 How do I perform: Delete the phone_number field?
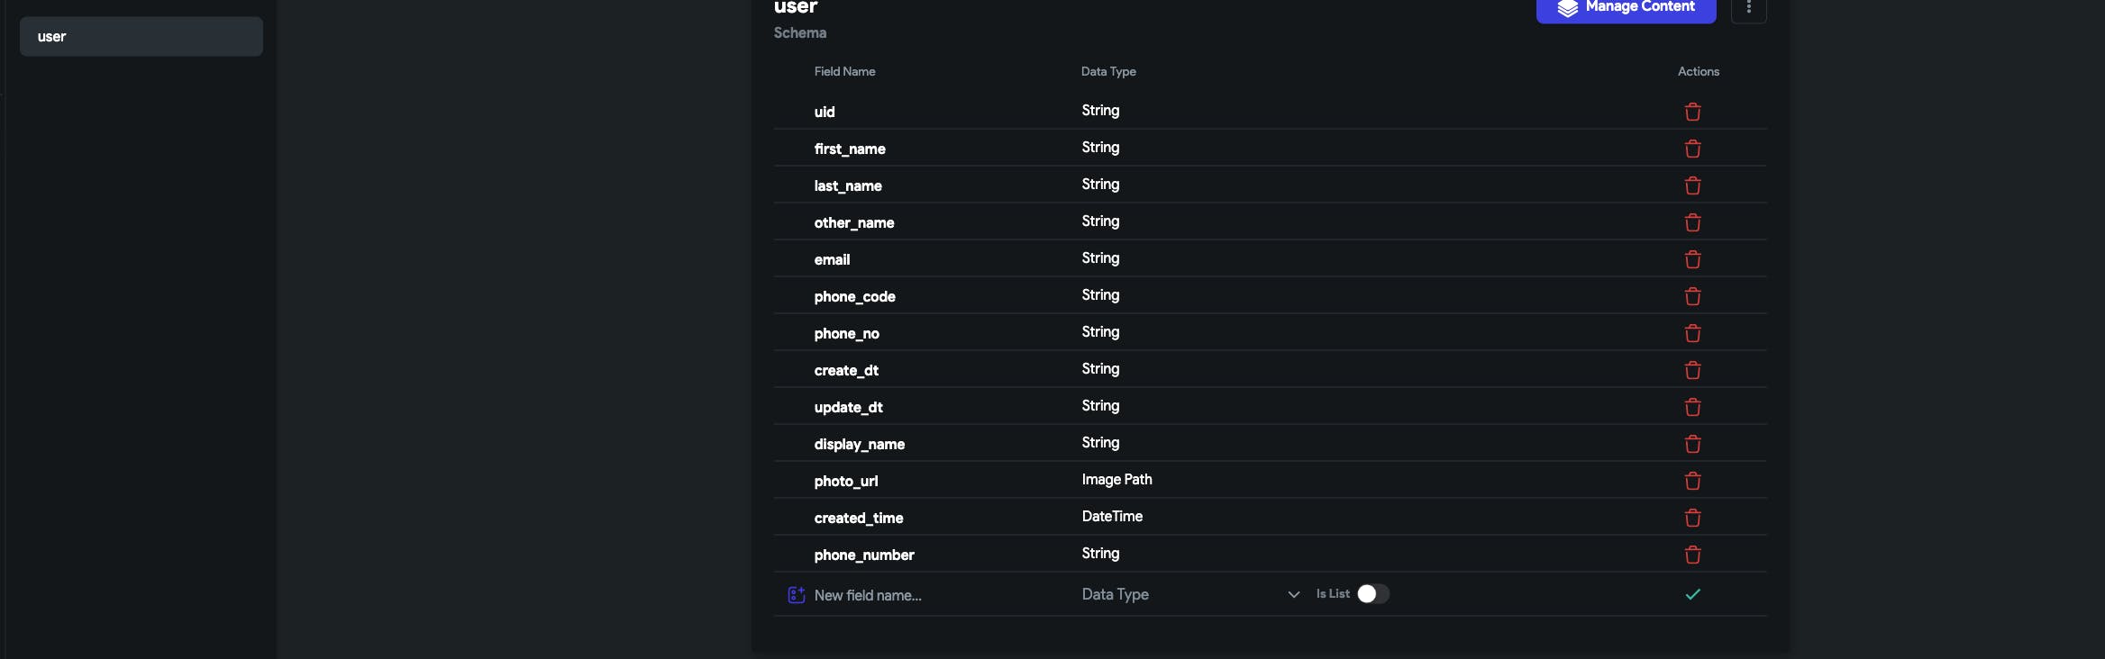point(1692,555)
